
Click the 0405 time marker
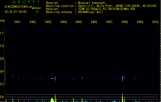tap(79, 22)
